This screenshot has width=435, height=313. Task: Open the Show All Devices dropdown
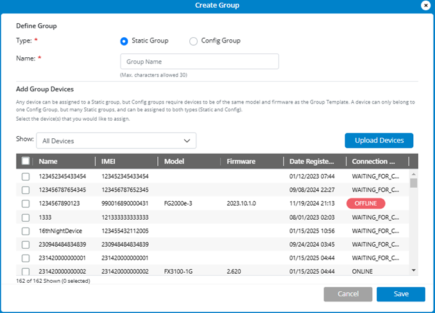(x=115, y=141)
